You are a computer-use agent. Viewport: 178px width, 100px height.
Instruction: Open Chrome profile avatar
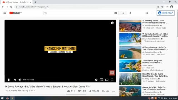point(172,7)
